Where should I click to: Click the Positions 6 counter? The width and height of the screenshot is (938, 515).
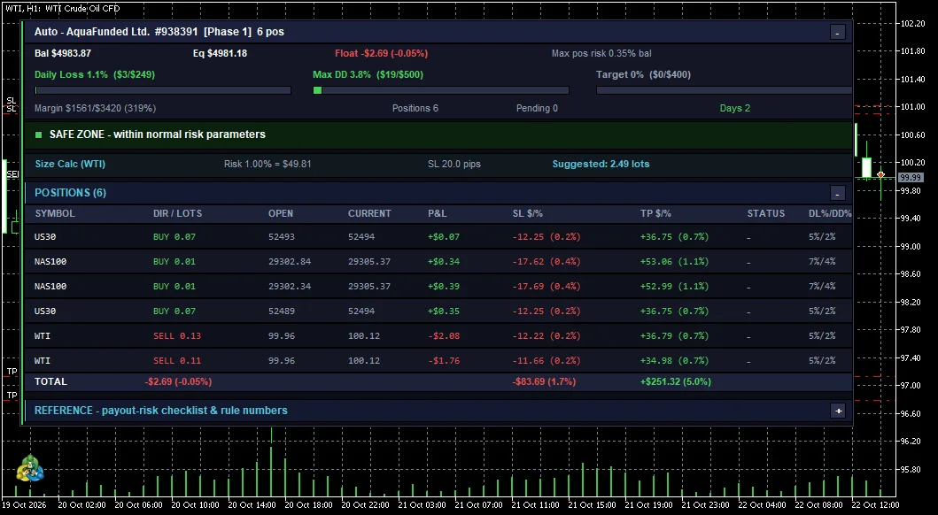point(415,108)
